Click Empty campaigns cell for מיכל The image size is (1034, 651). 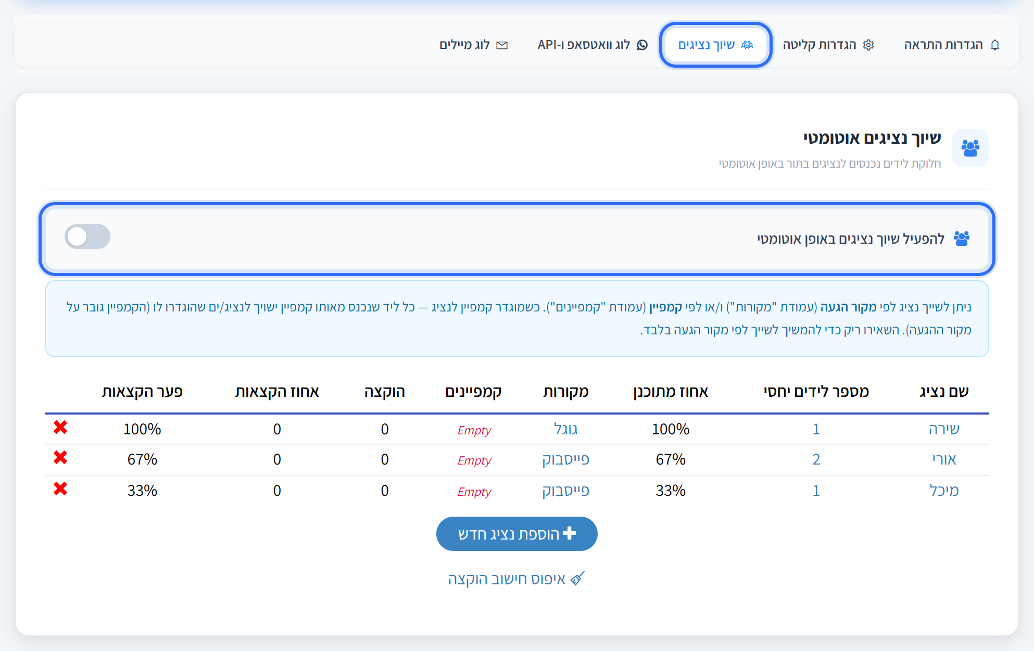[x=474, y=492]
